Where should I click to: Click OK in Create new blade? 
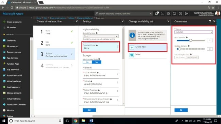tap(181, 110)
